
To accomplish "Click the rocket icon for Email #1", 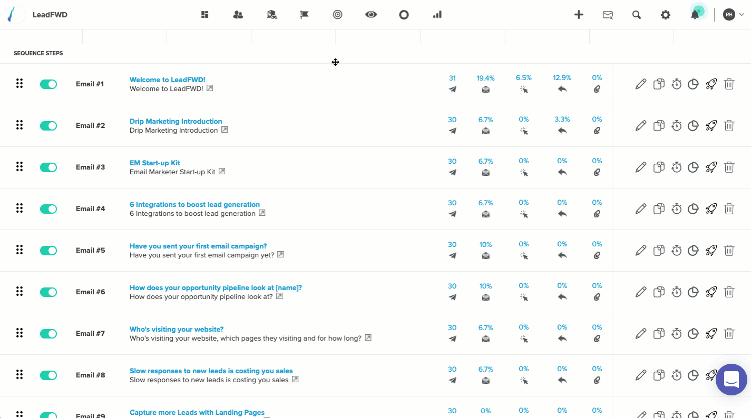I will 711,84.
